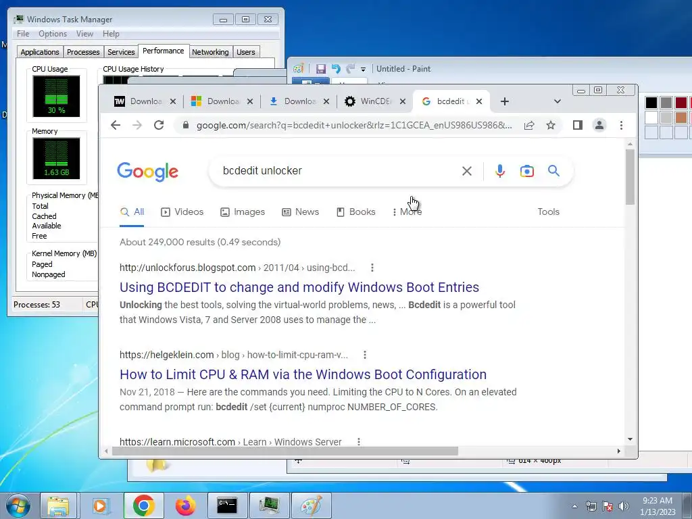Viewport: 692px width, 519px height.
Task: Open Task Manager Options menu
Action: (x=53, y=34)
